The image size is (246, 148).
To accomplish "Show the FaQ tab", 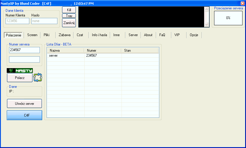I will [162, 35].
